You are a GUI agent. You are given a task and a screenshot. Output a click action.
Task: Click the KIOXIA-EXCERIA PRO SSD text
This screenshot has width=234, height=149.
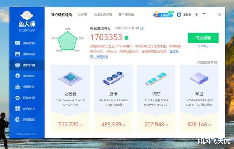[x=199, y=102]
